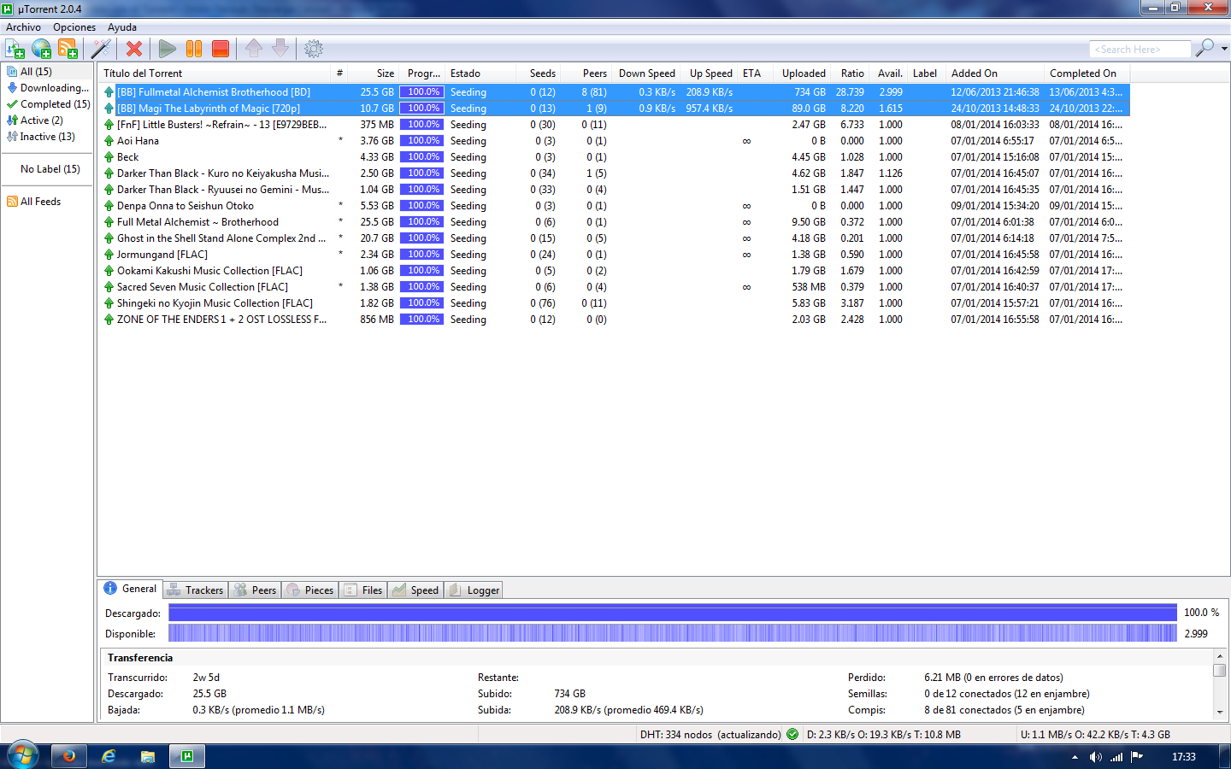Select the Fullmetal Alchemist Brotherhood [BD] torrent
This screenshot has height=769, width=1231.
[614, 92]
